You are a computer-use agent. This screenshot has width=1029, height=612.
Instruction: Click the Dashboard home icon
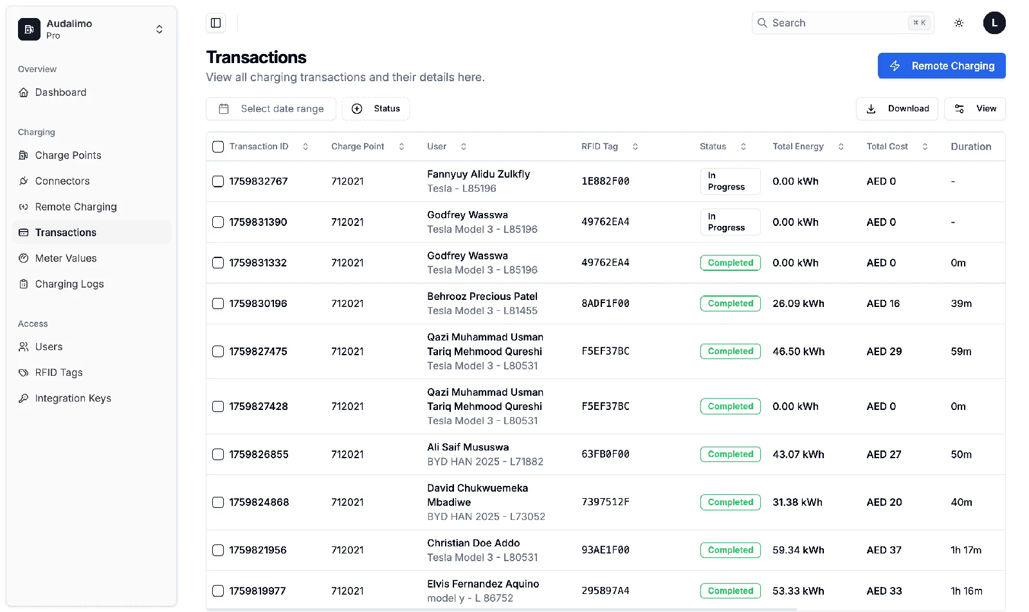click(x=24, y=93)
